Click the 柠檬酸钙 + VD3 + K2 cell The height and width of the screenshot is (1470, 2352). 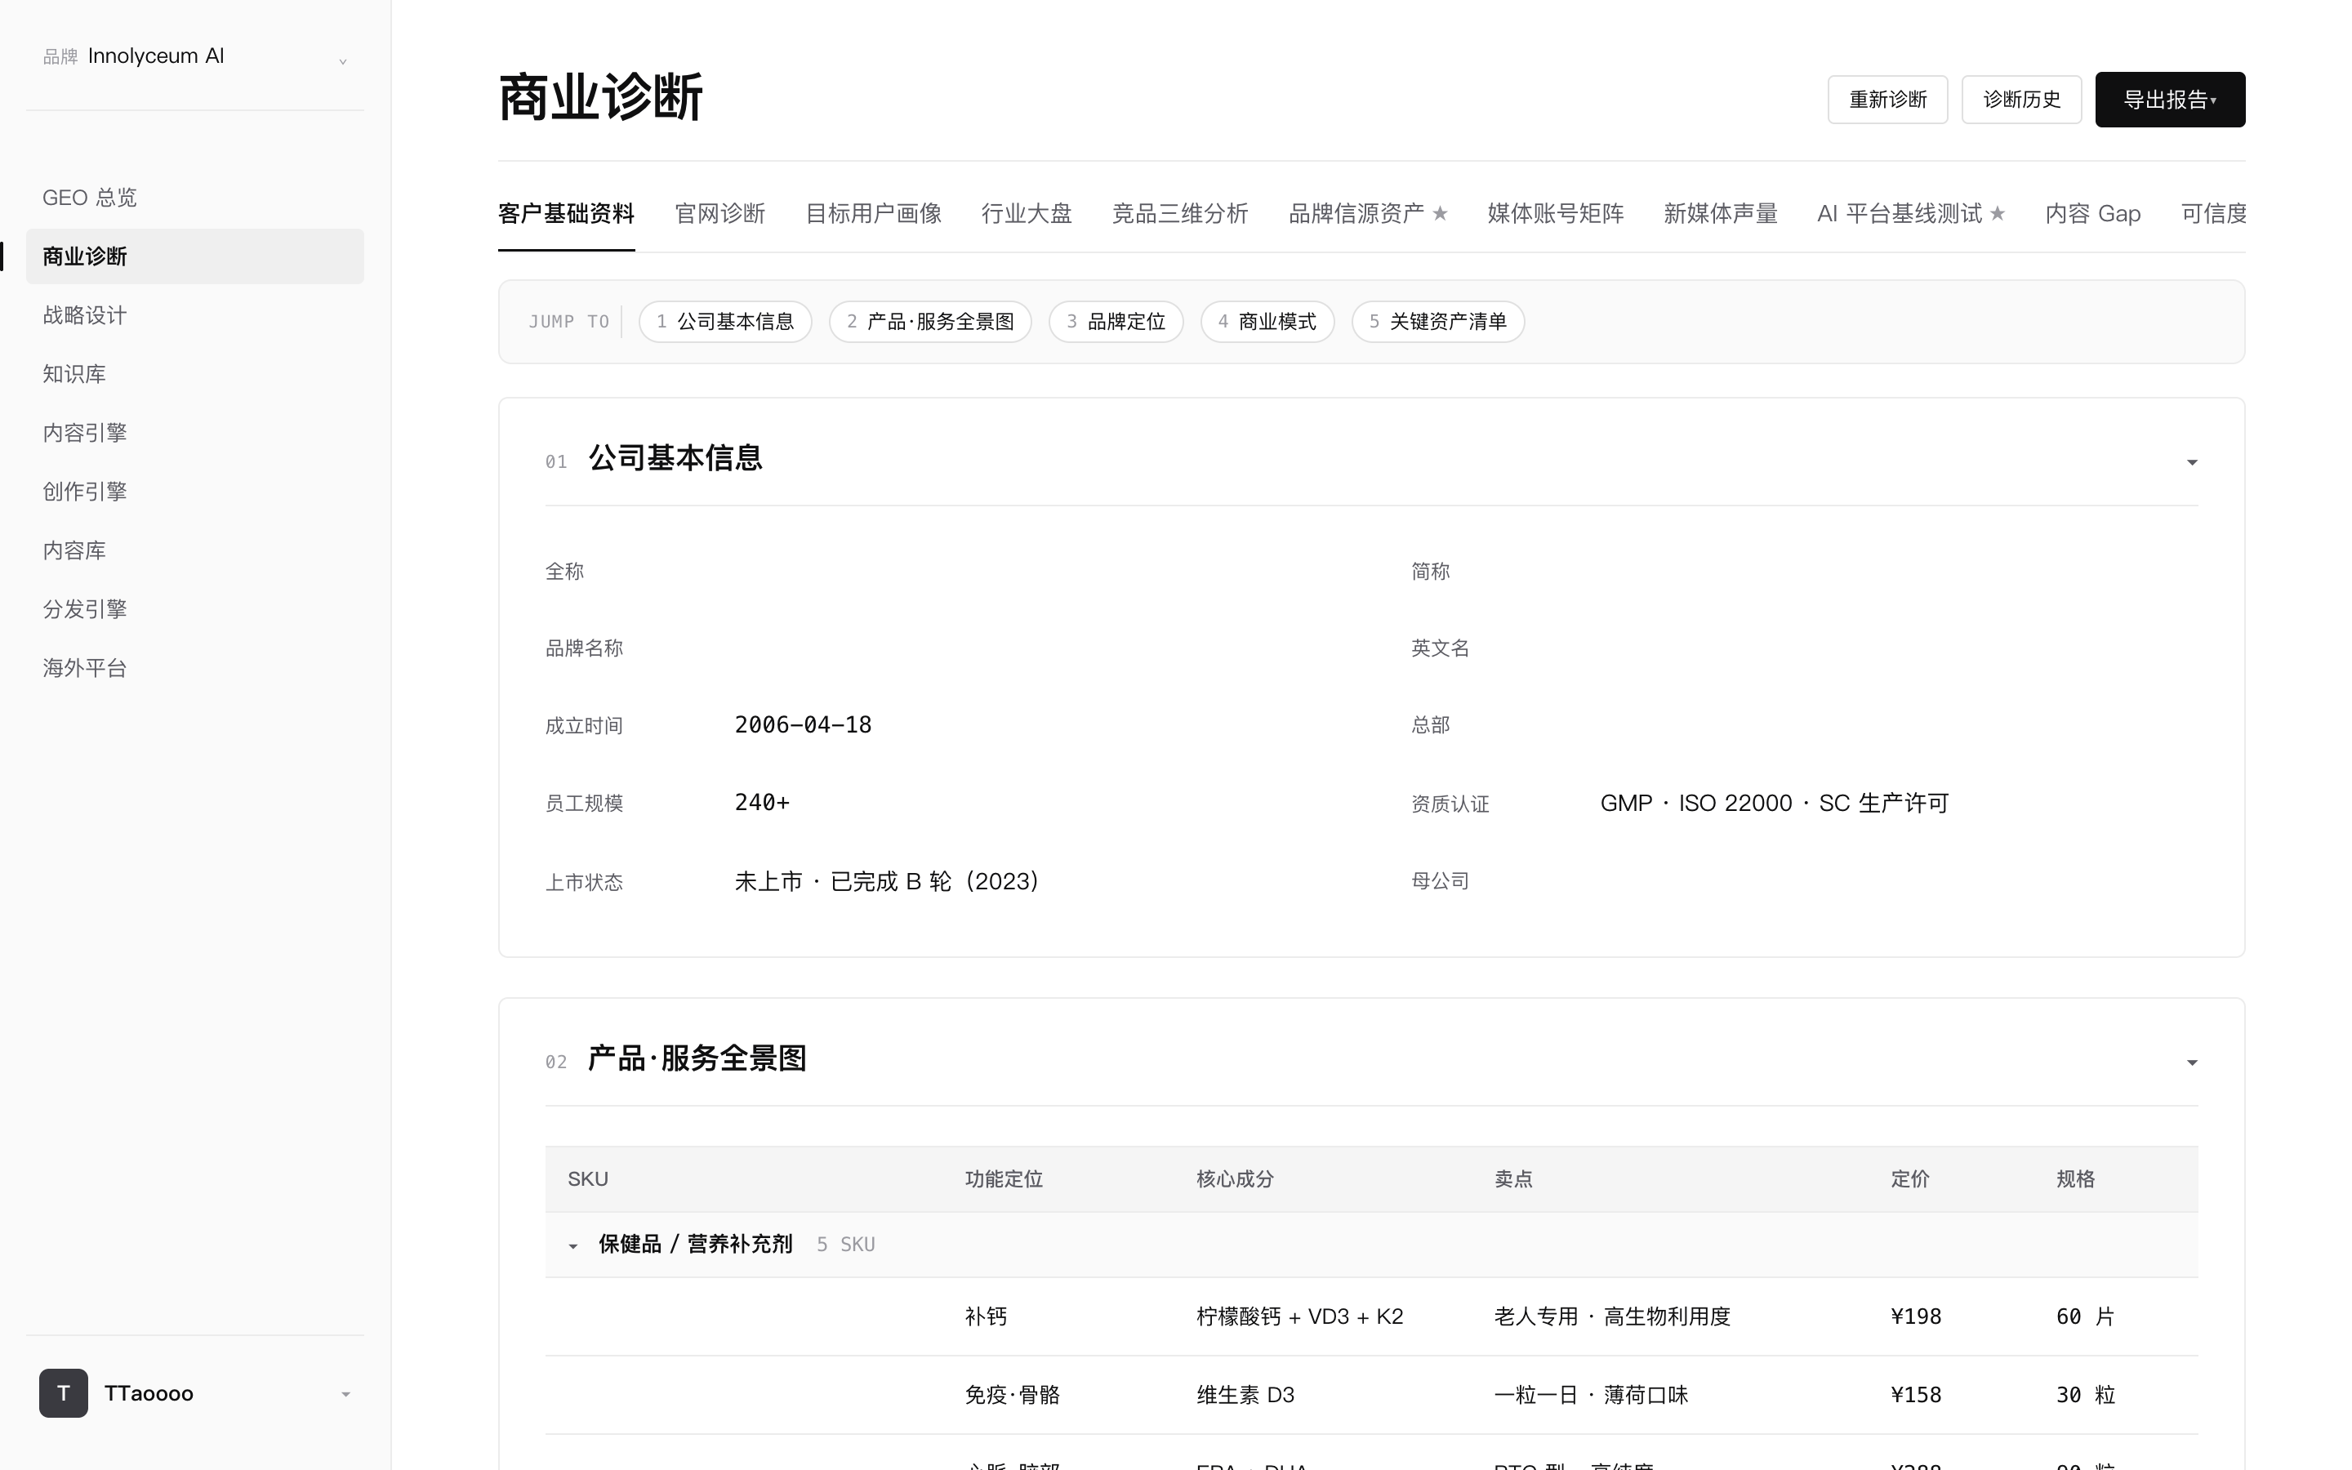1299,1316
